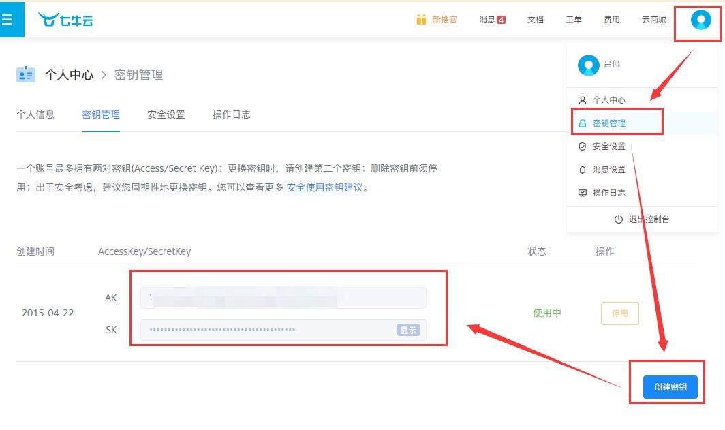Click the avatar beside the dropdown username
The height and width of the screenshot is (430, 725).
588,65
